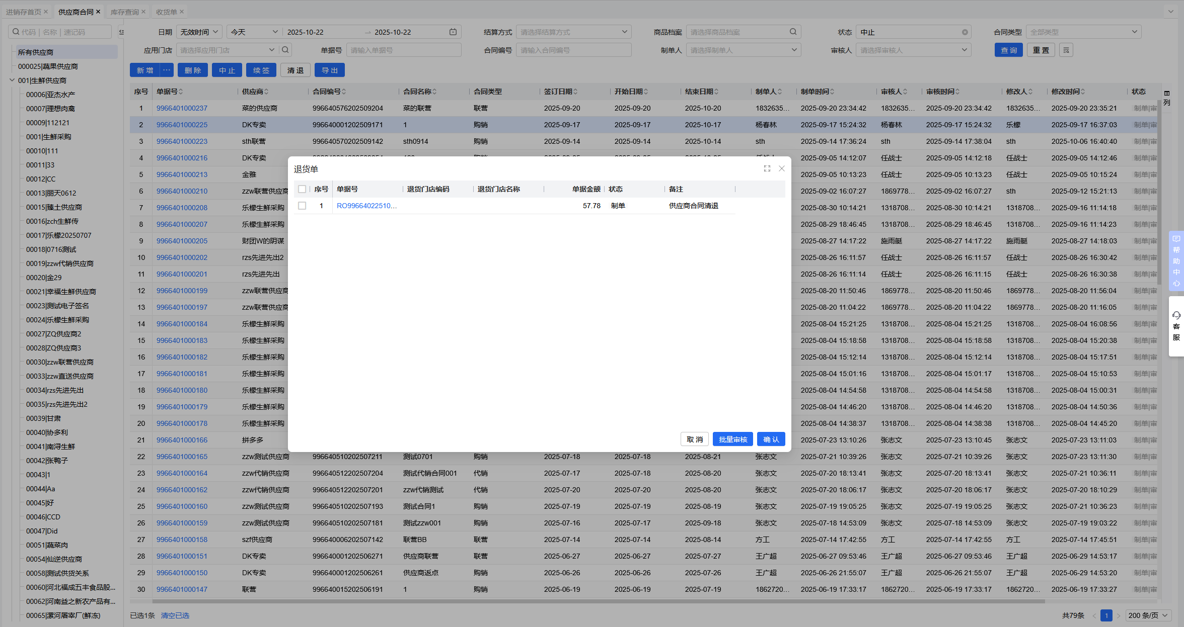The height and width of the screenshot is (627, 1184).
Task: Open the column settings icon beside 重置
Action: 1066,50
